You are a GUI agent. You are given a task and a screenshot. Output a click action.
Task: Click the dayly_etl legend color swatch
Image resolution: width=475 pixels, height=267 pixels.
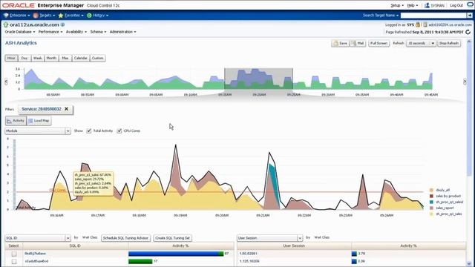[x=431, y=190]
